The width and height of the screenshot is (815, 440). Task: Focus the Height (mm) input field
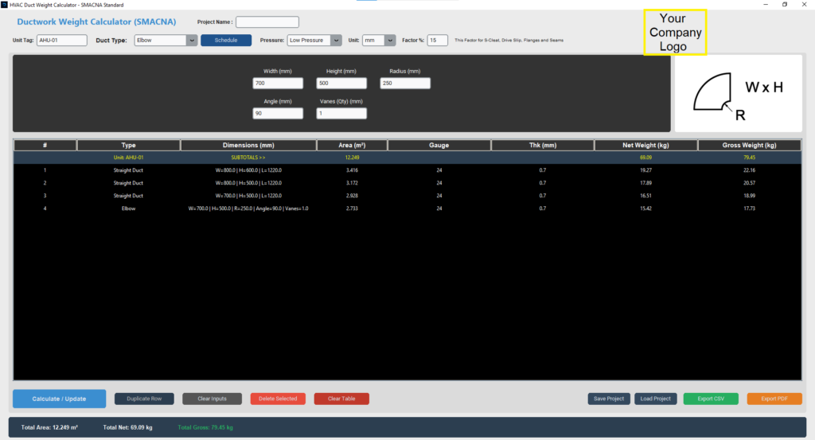point(341,83)
